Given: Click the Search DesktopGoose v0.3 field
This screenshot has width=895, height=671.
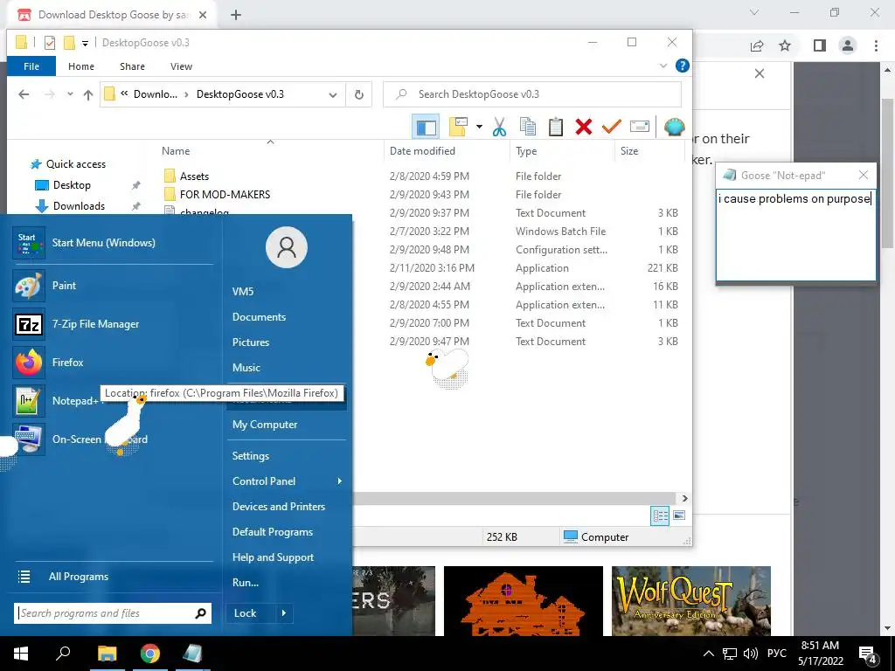Looking at the screenshot, I should 532,94.
